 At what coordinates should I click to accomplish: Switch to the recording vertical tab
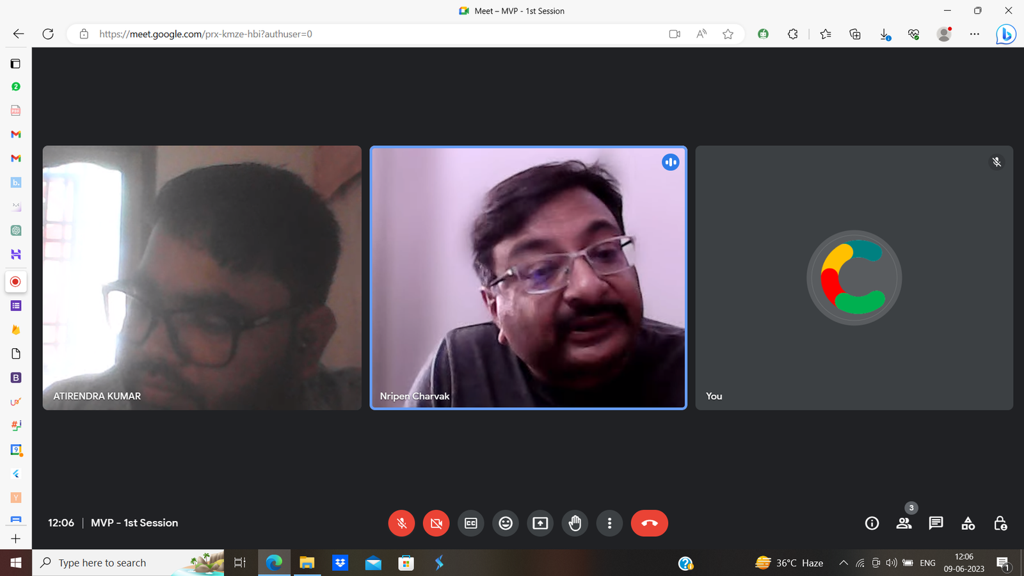pyautogui.click(x=16, y=282)
